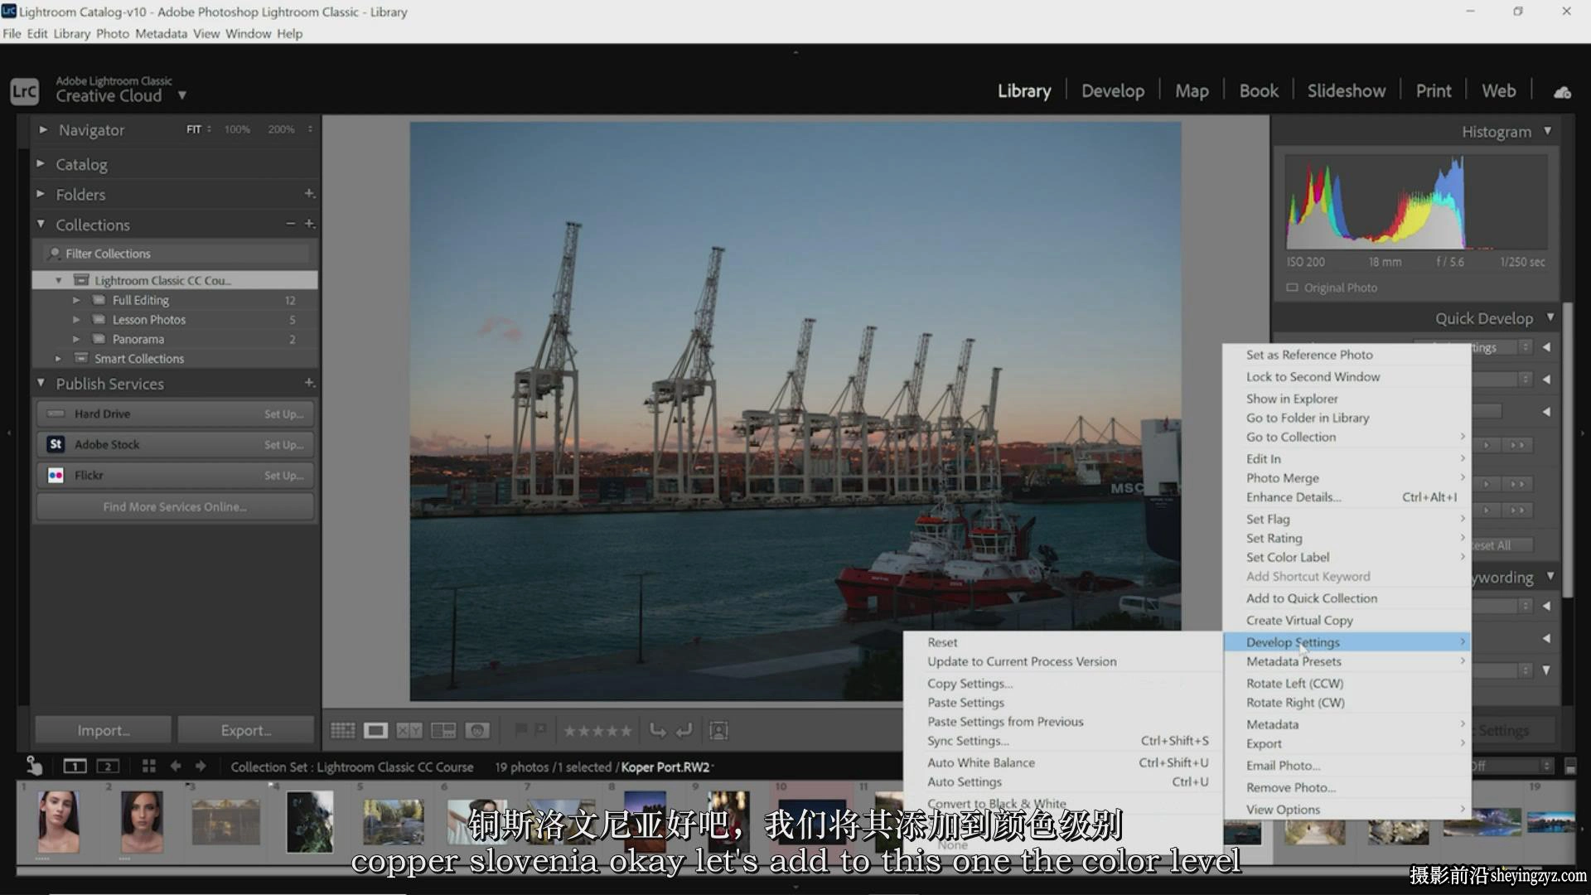This screenshot has width=1591, height=895.
Task: Click the Filter Collections search field
Action: tap(175, 254)
